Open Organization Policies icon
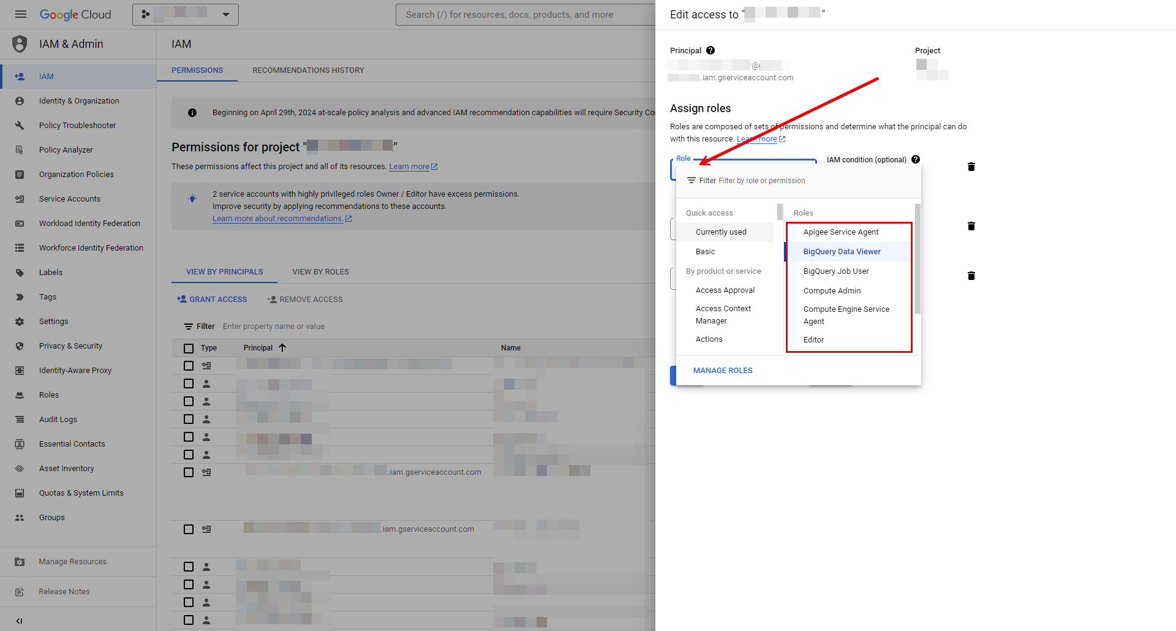Viewport: 1176px width, 631px height. click(20, 175)
